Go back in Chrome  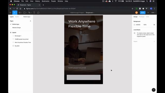point(10,9)
